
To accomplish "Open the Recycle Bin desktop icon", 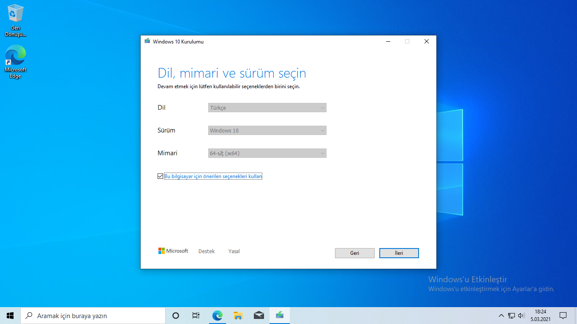I will pyautogui.click(x=16, y=20).
